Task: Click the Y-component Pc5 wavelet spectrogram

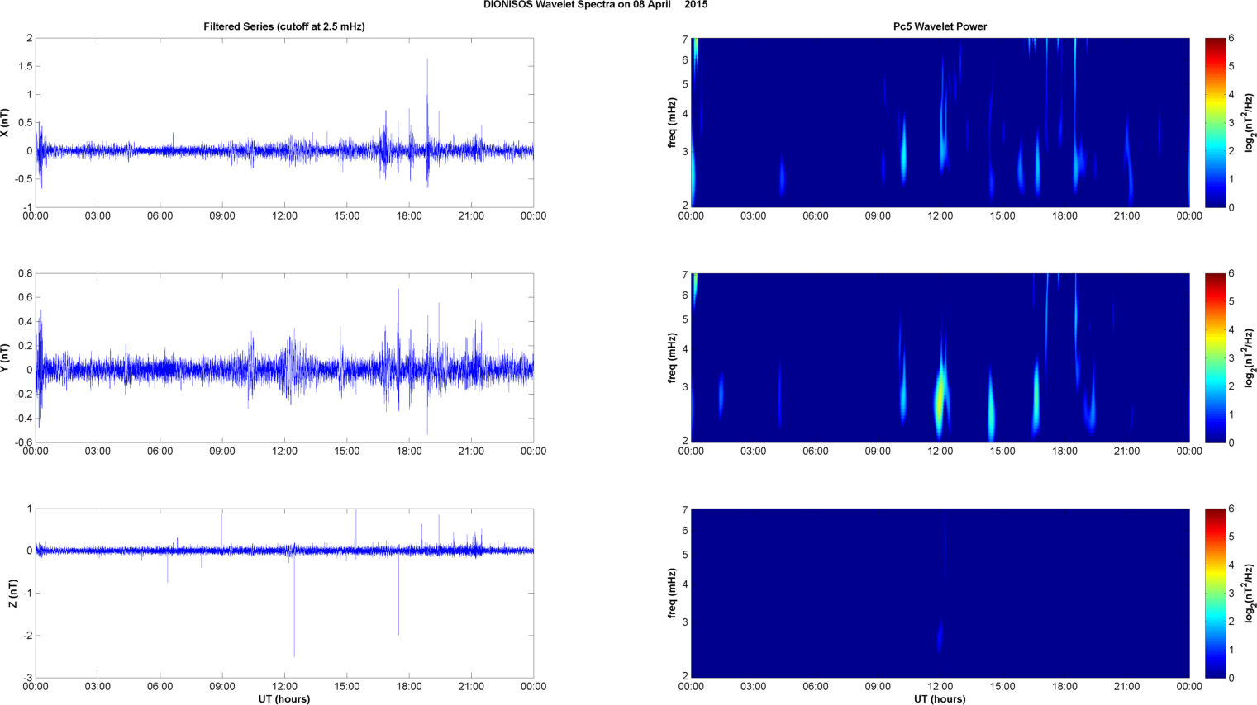Action: pyautogui.click(x=940, y=357)
